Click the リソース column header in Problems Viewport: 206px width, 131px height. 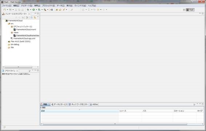point(123,111)
